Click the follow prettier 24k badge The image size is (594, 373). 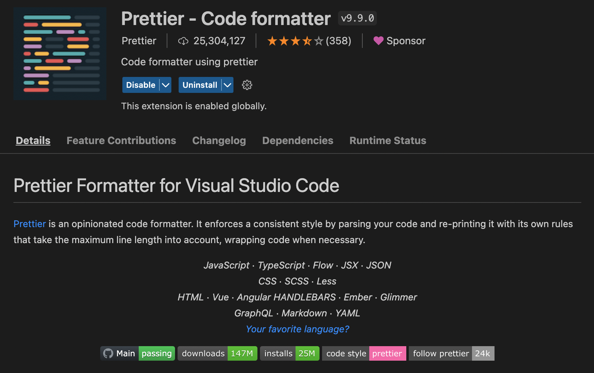click(452, 353)
